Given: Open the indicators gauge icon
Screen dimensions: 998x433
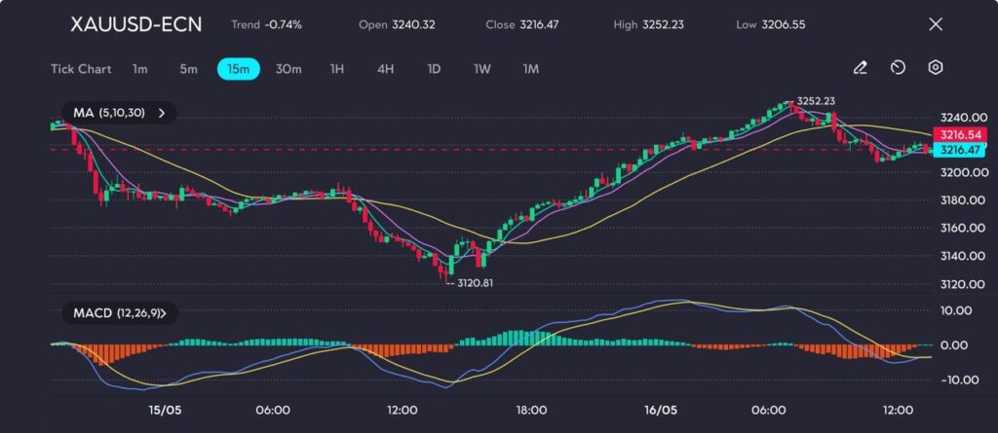Looking at the screenshot, I should 898,68.
